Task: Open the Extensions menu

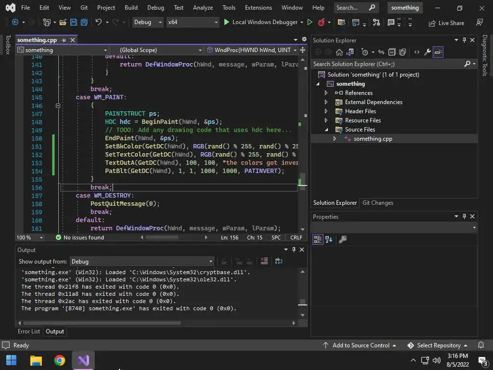Action: click(258, 8)
